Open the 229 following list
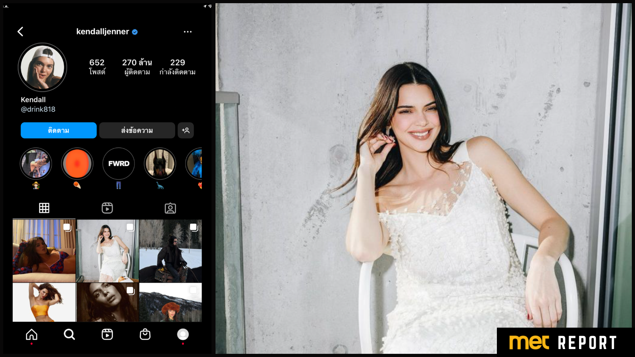Image resolution: width=635 pixels, height=357 pixels. pos(177,67)
